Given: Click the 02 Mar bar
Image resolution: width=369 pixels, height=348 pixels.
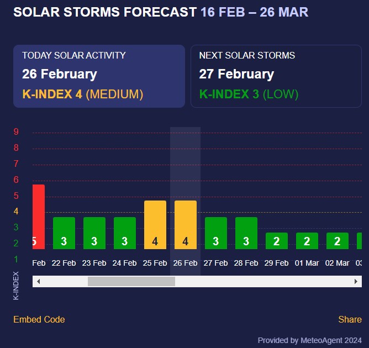Looking at the screenshot, I should (x=338, y=241).
